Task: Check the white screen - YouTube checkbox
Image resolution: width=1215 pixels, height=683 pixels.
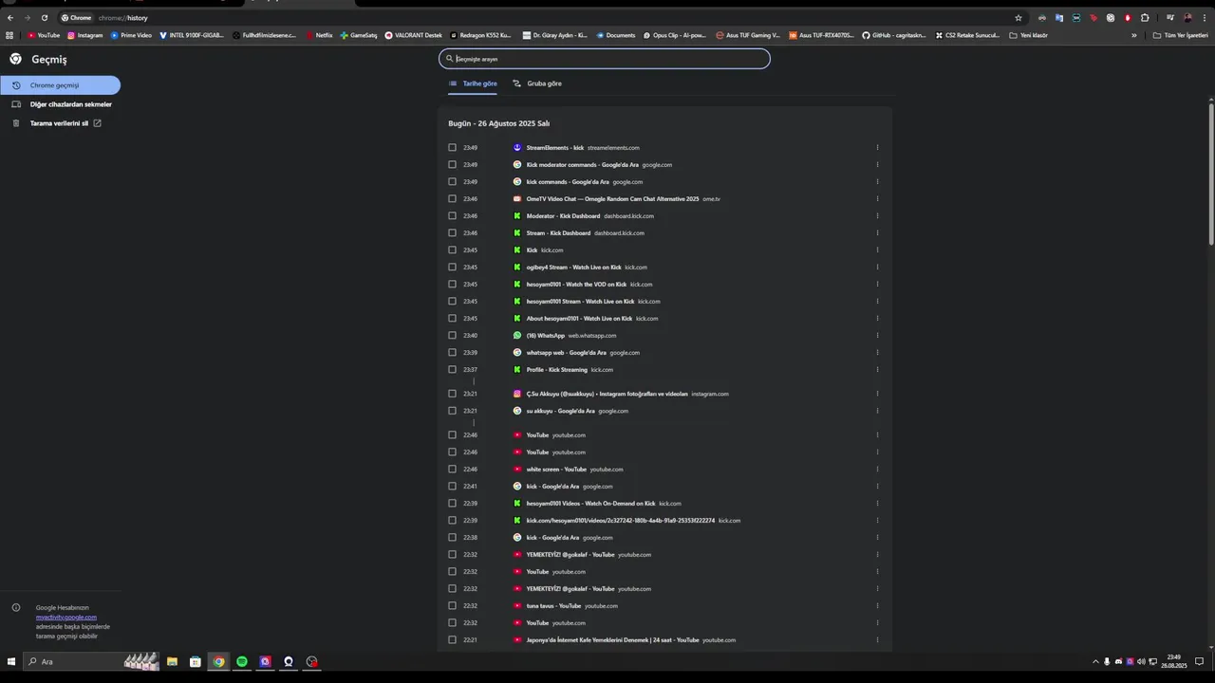Action: pos(452,470)
